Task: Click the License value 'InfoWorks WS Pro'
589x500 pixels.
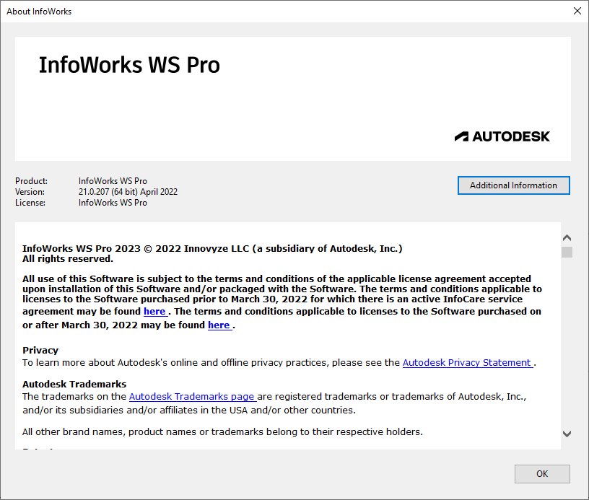Action: [x=113, y=203]
